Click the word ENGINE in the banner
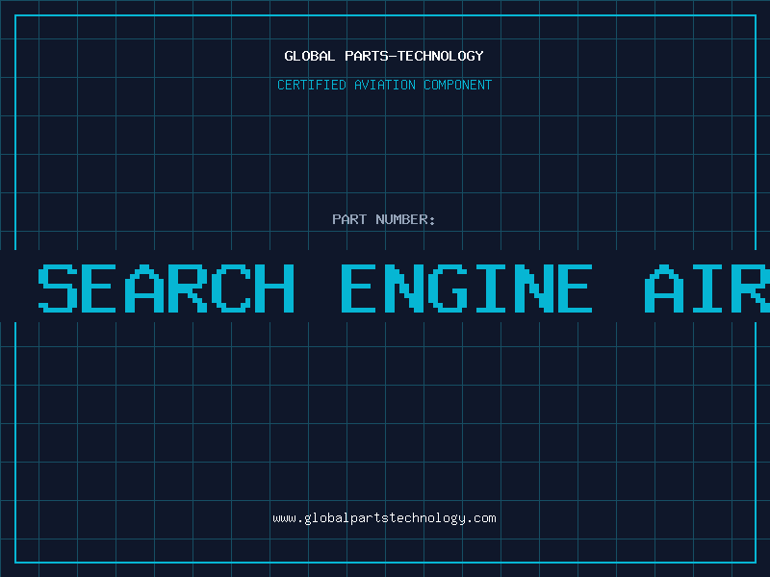 tap(467, 288)
